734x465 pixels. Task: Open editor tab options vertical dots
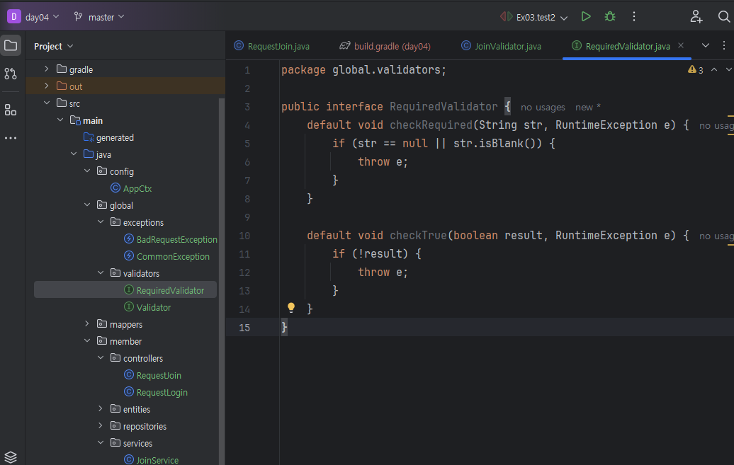point(723,46)
